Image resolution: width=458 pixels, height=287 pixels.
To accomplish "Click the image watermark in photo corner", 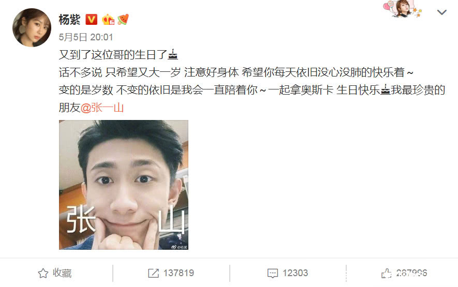I will pyautogui.click(x=180, y=247).
